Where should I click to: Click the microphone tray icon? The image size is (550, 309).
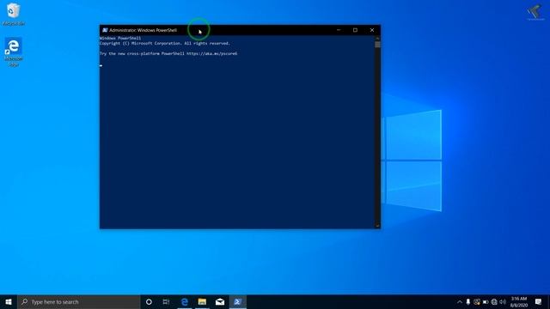pyautogui.click(x=467, y=301)
